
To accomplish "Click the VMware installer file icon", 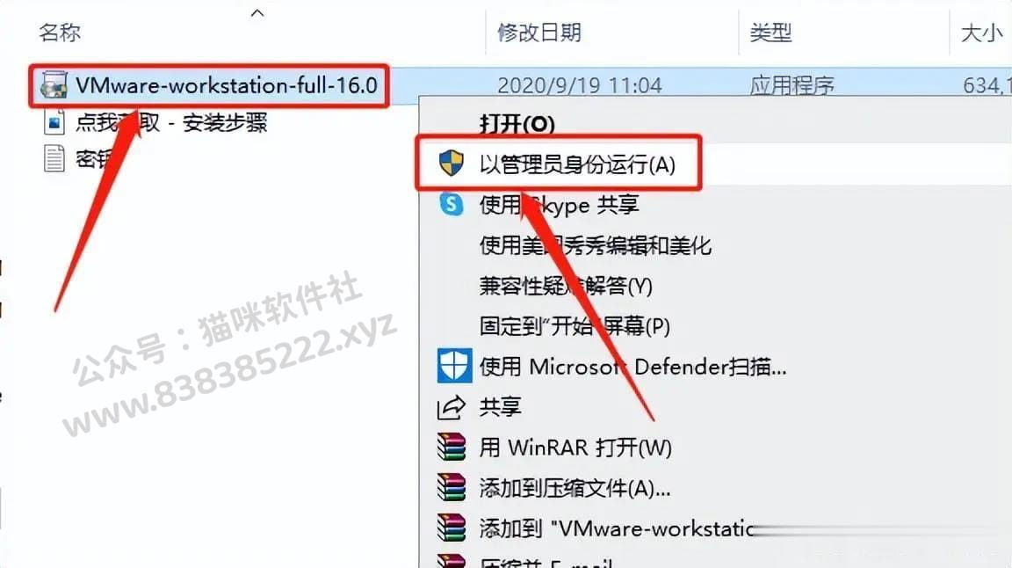I will click(54, 85).
